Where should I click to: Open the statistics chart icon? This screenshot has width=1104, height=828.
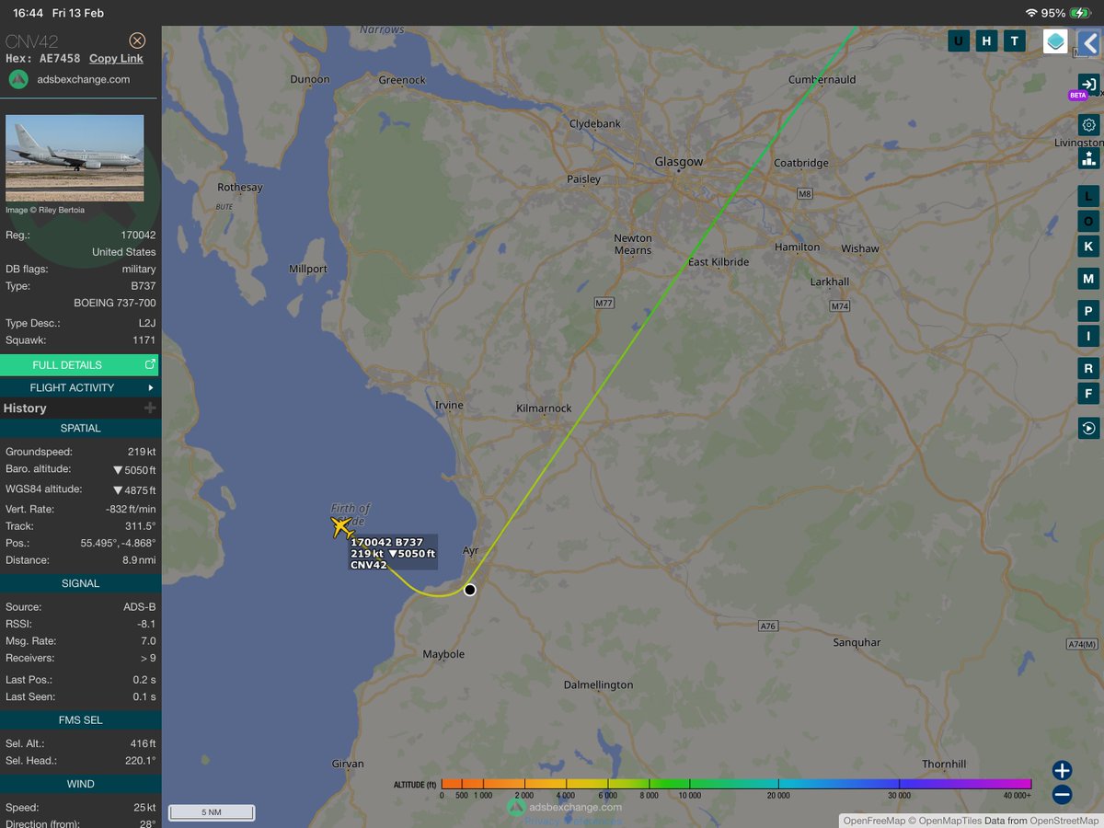1088,158
